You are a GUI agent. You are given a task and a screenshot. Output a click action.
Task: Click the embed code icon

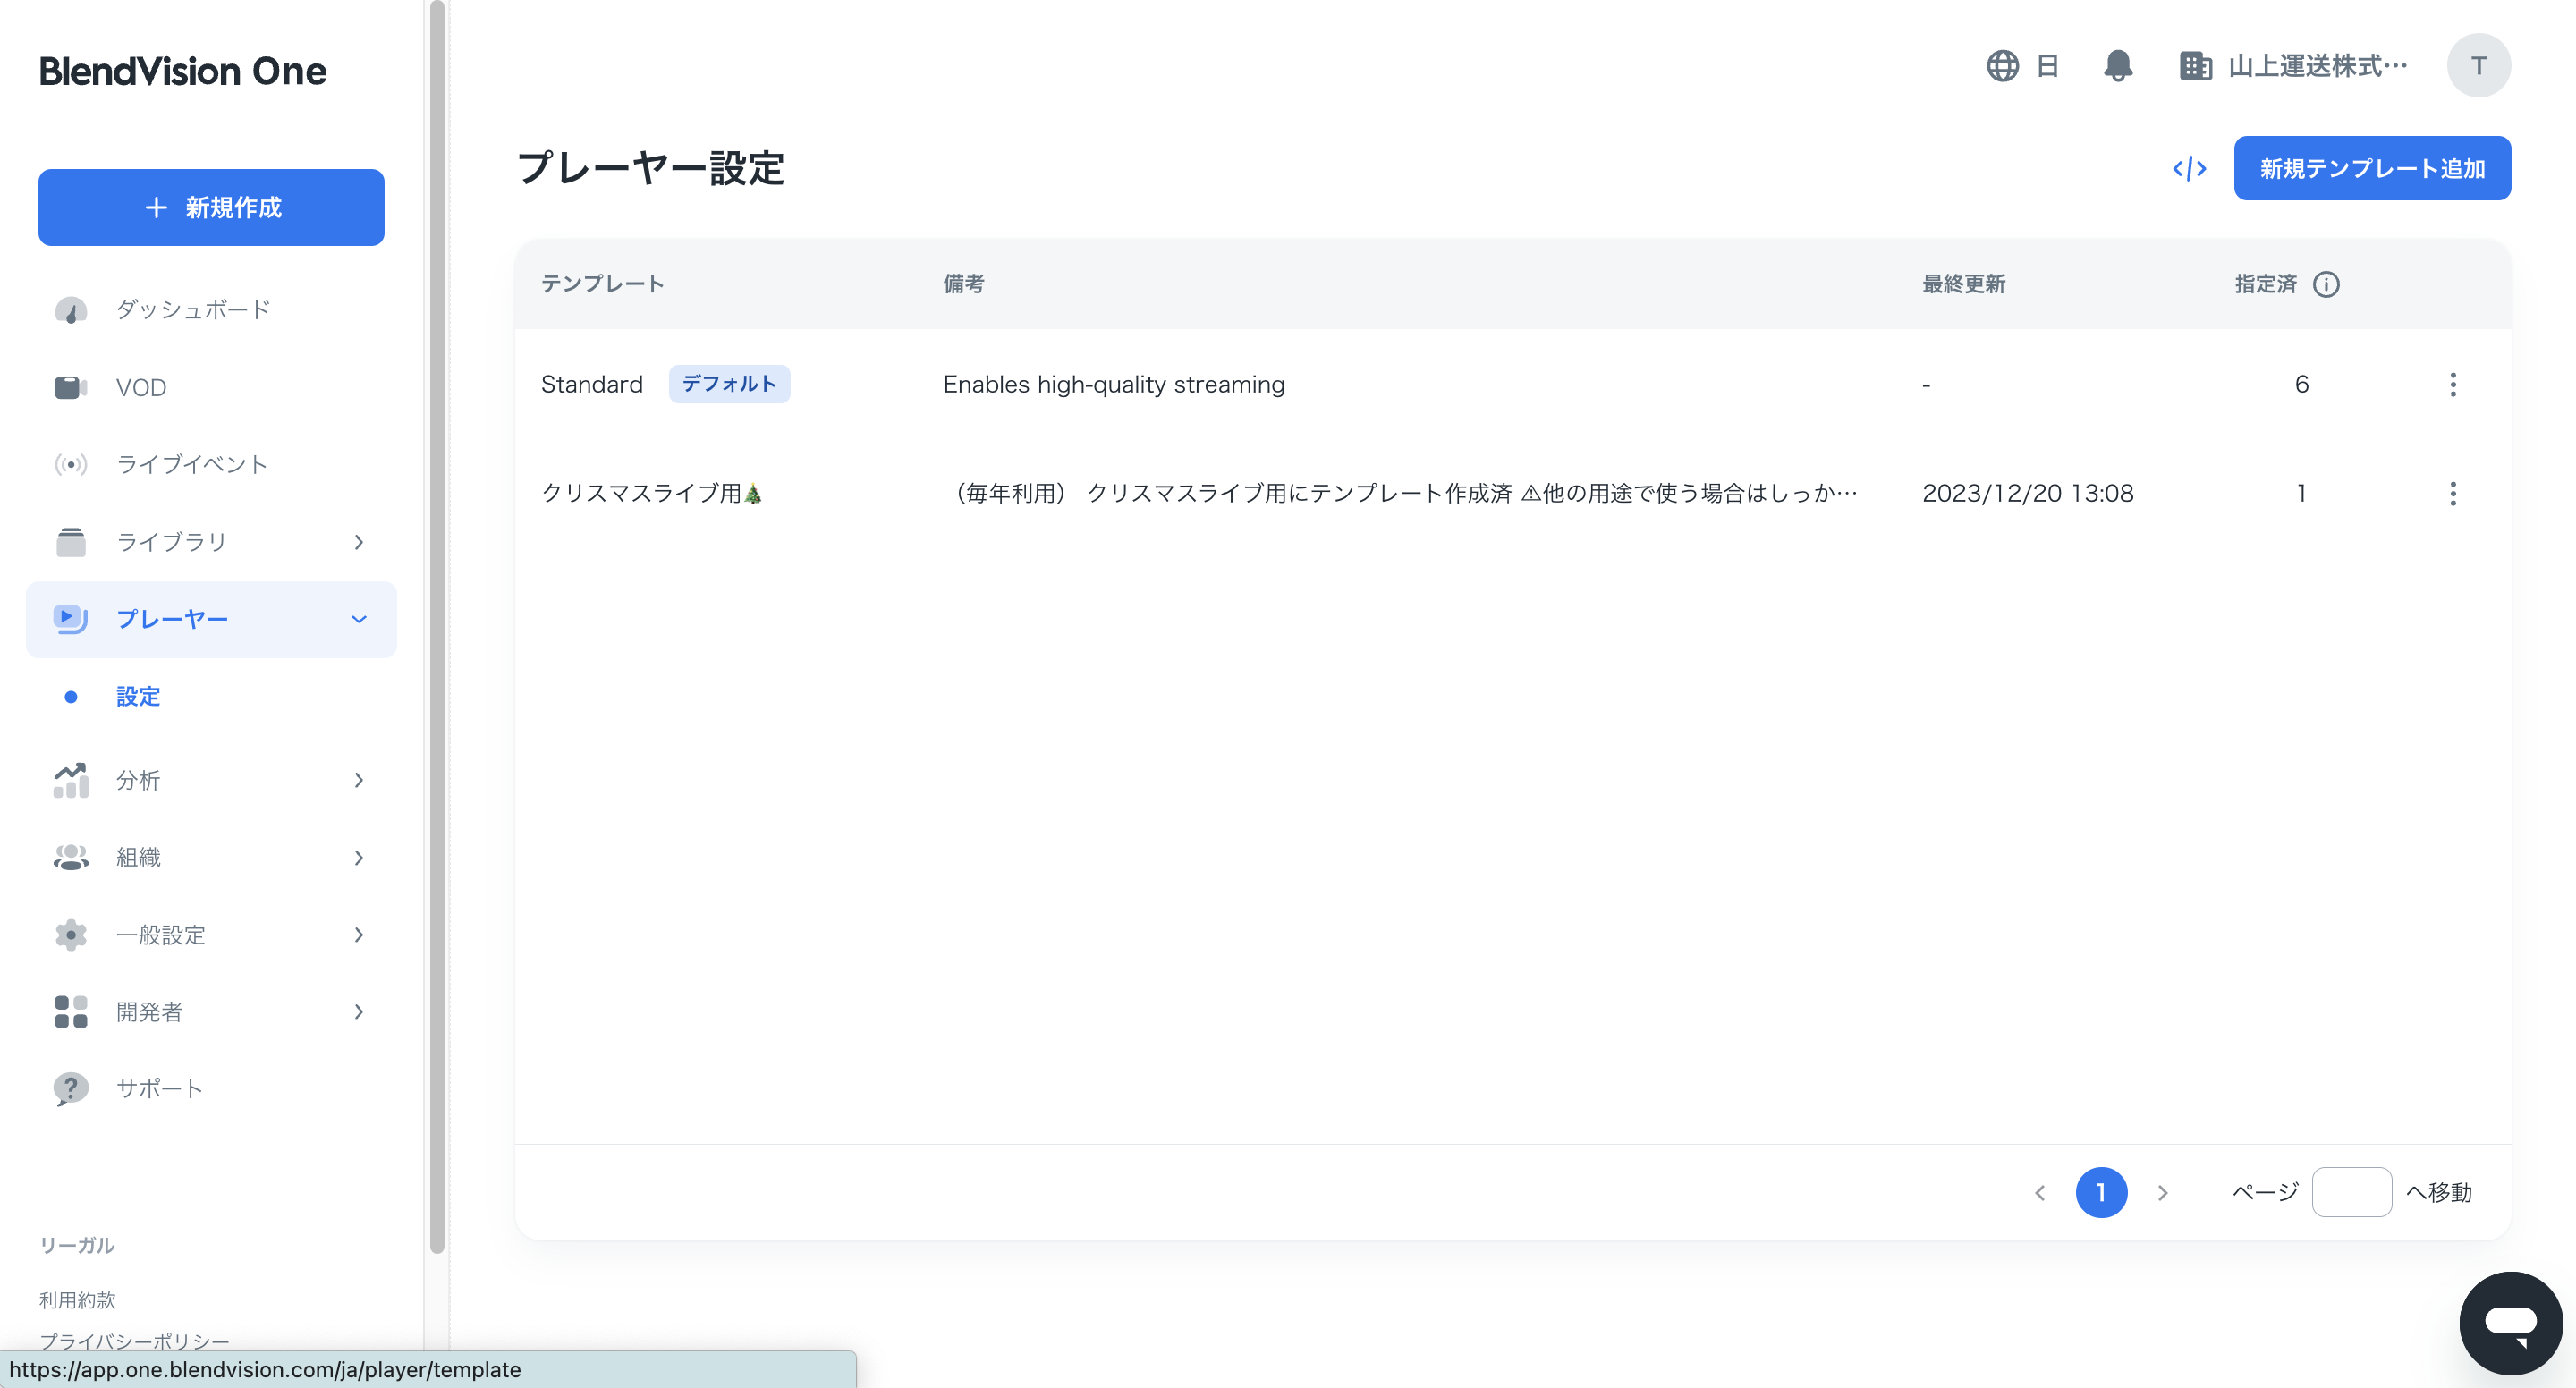(x=2189, y=168)
